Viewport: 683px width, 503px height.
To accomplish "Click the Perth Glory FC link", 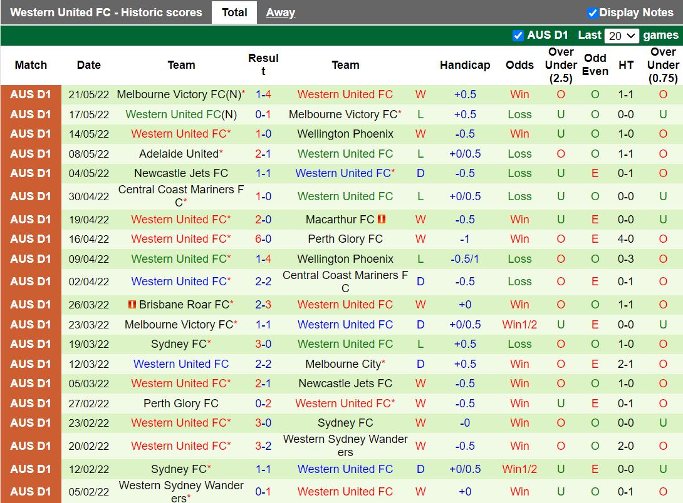I will [345, 239].
